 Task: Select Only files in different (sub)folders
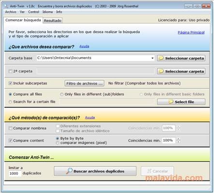point(61,94)
